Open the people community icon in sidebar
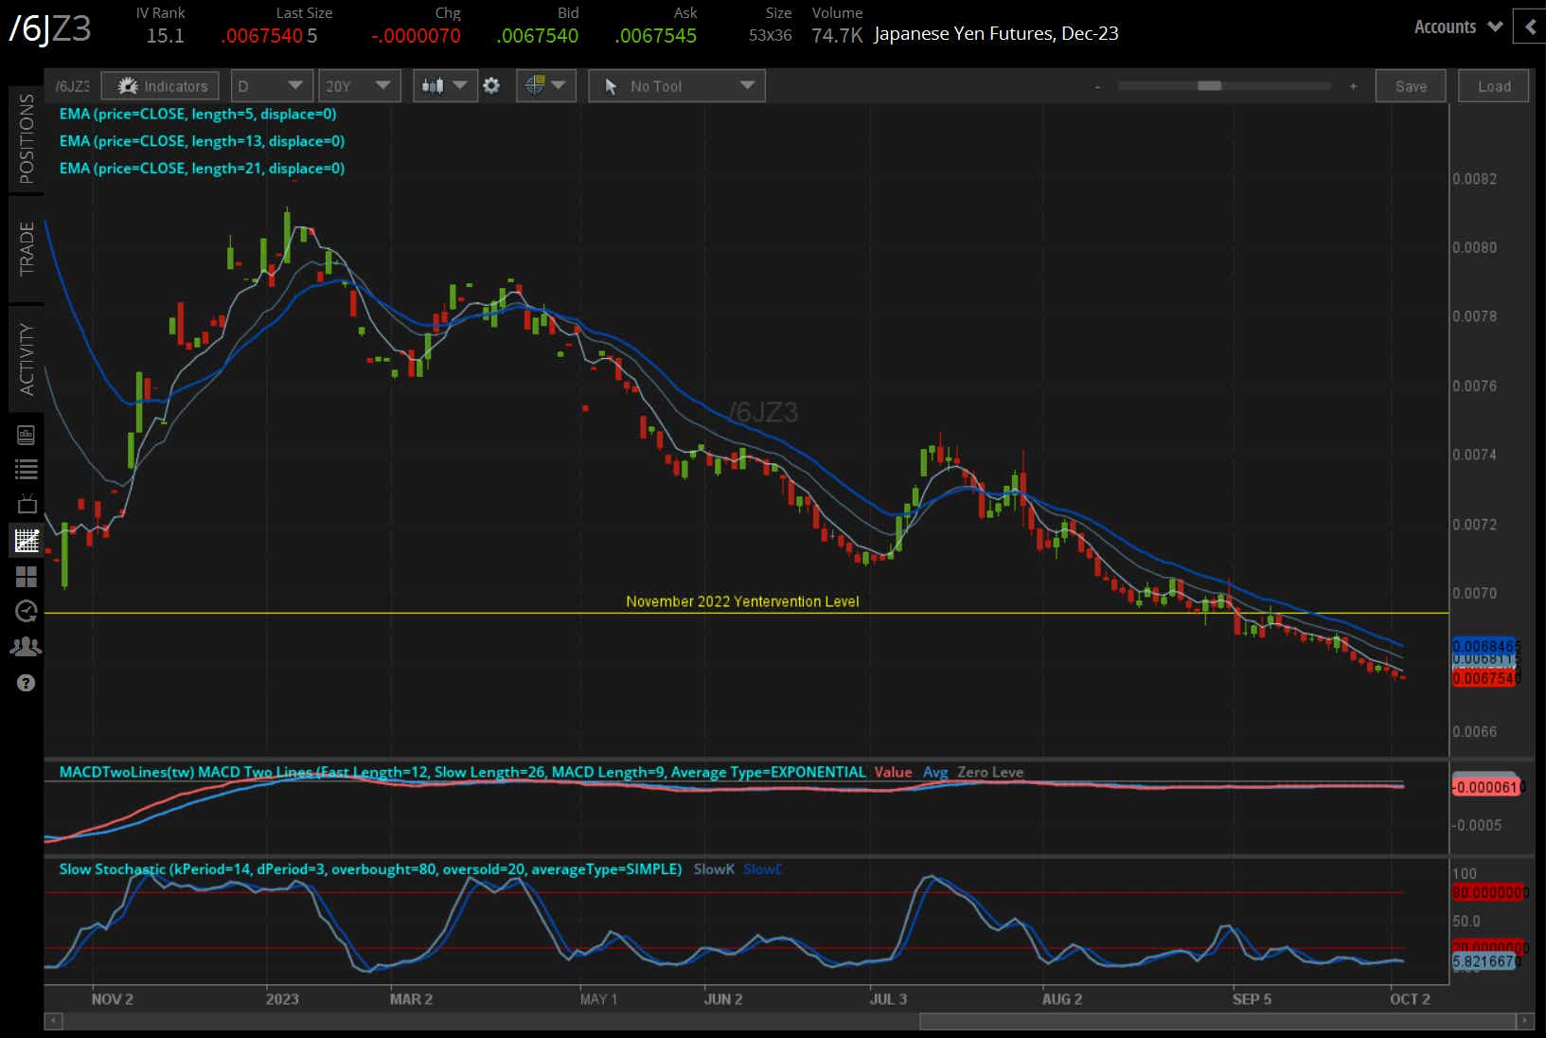Screen dimensions: 1546x1038 click(x=26, y=647)
